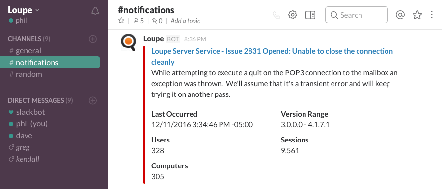Show mentions with the @ icon
The image size is (442, 189).
click(x=400, y=15)
